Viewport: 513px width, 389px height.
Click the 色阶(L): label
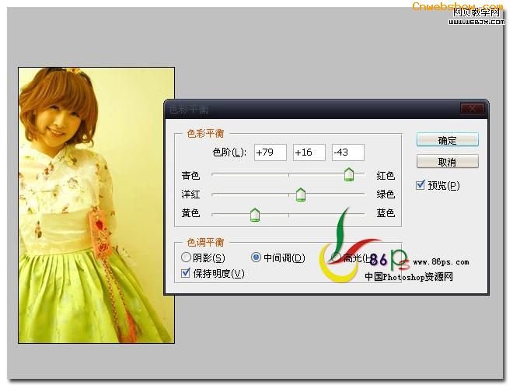229,152
